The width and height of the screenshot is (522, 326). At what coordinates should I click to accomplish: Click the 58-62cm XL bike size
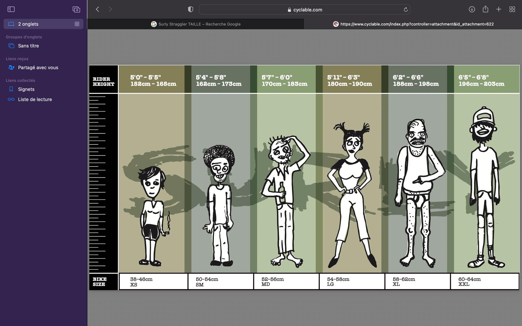click(x=417, y=281)
